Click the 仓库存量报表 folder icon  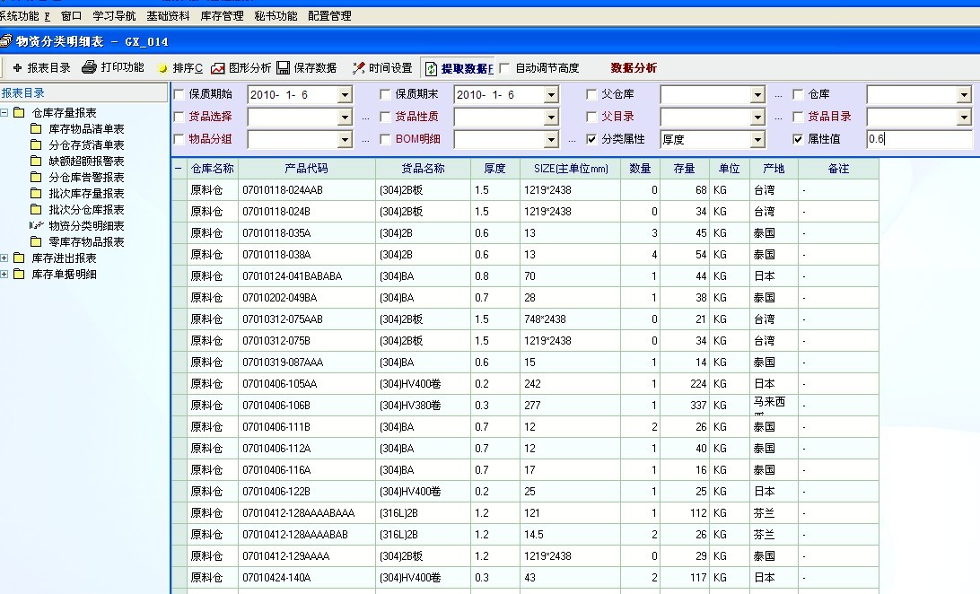click(19, 113)
